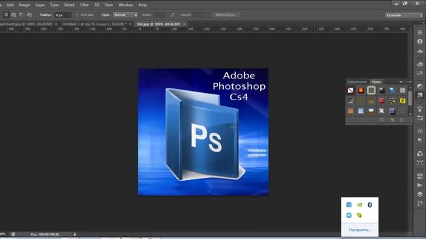
Task: Click the Feather input field
Action: click(x=63, y=15)
